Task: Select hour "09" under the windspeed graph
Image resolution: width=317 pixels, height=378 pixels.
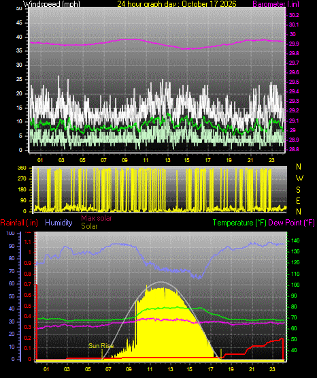Action: pos(124,160)
